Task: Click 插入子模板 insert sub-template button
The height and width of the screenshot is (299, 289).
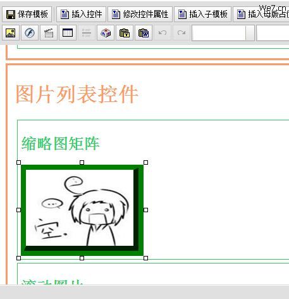Action: point(203,14)
